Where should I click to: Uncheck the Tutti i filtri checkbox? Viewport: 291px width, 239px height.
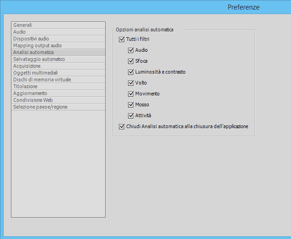coord(122,40)
